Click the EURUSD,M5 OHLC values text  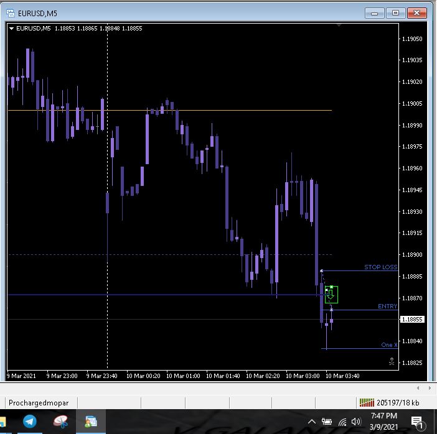click(98, 29)
